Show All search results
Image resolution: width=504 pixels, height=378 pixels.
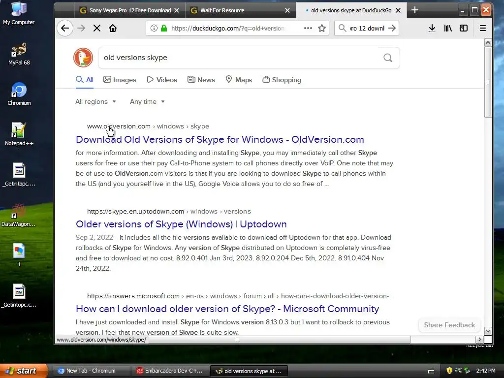coord(85,80)
